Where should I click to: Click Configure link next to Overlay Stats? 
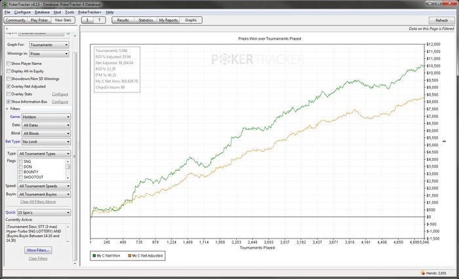point(60,94)
